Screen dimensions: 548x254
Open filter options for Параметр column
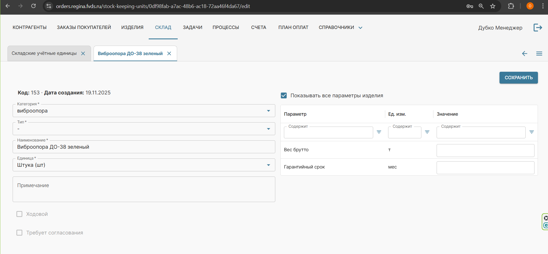379,132
